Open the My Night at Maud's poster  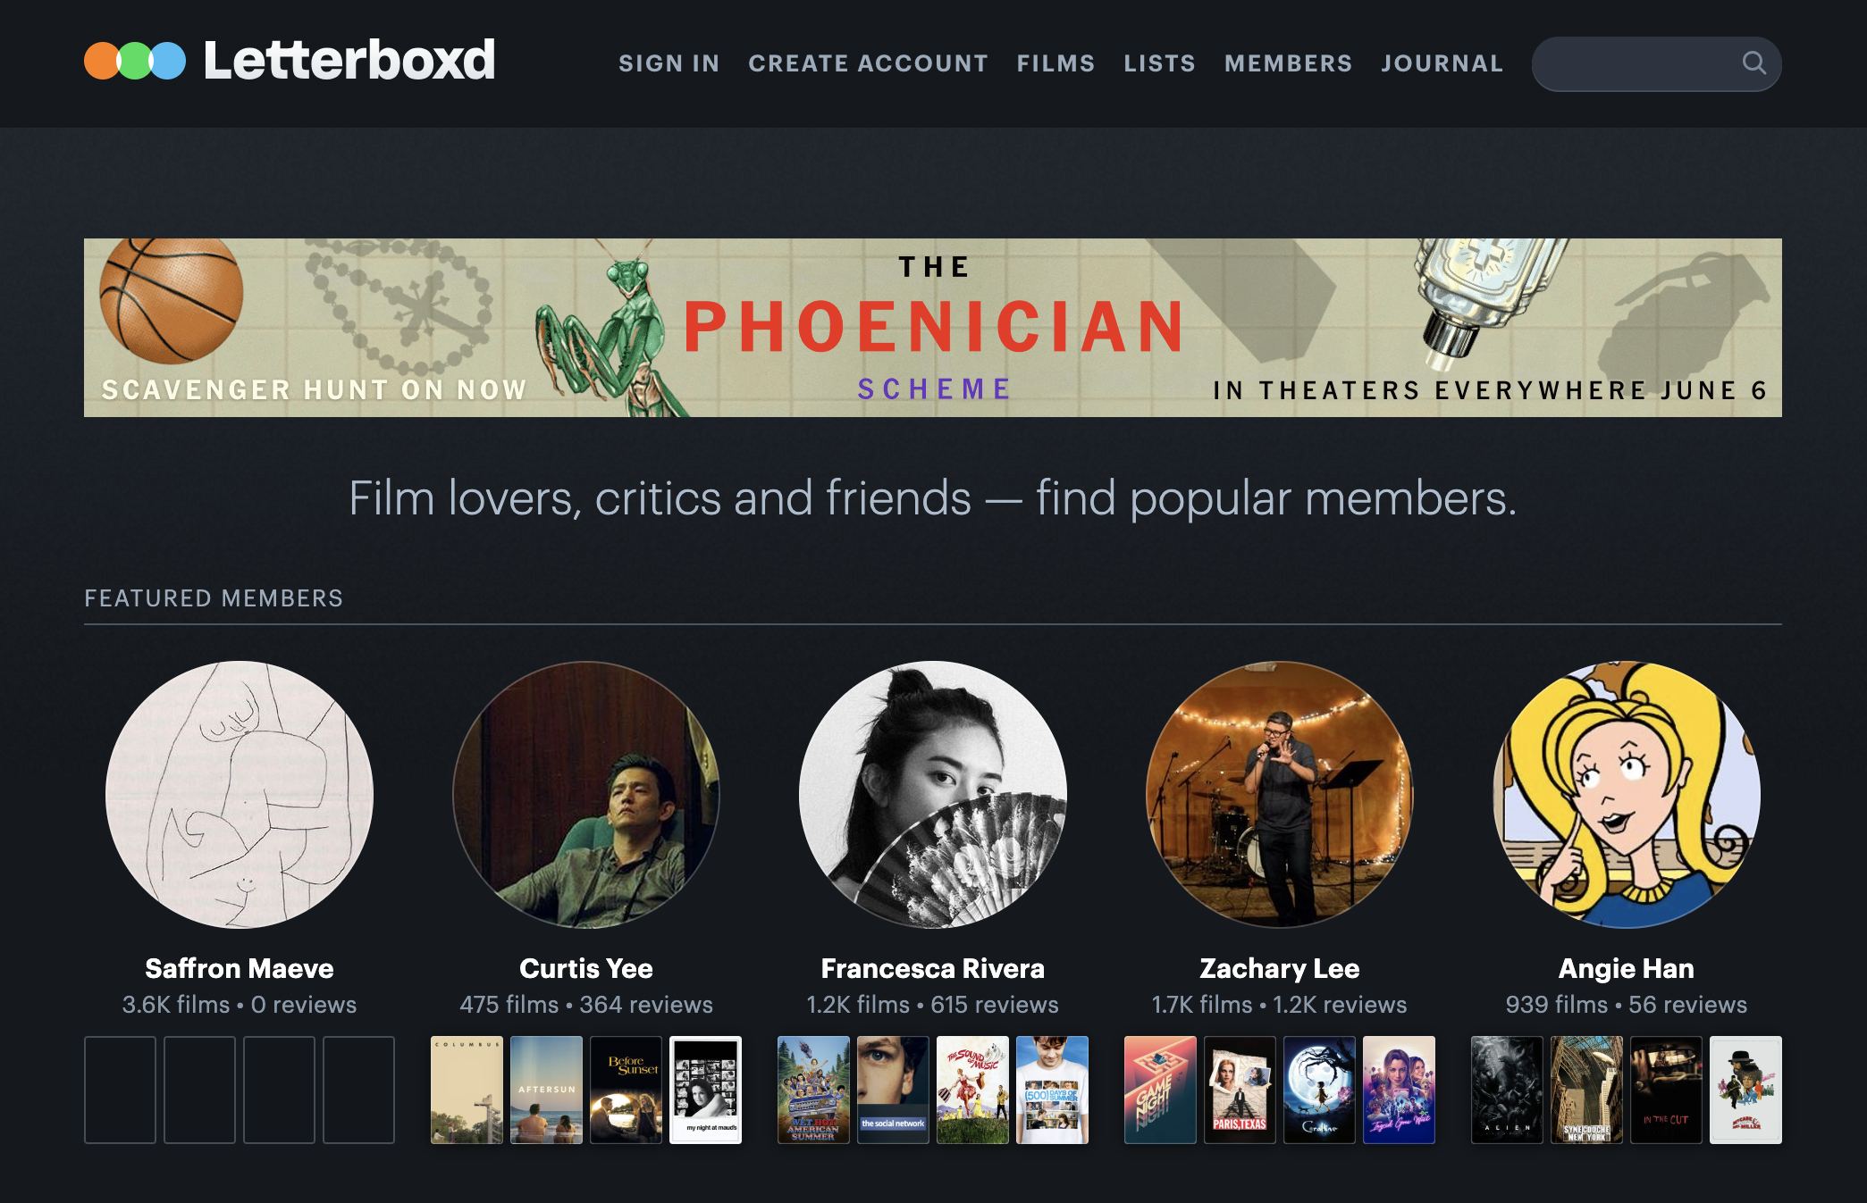point(705,1090)
